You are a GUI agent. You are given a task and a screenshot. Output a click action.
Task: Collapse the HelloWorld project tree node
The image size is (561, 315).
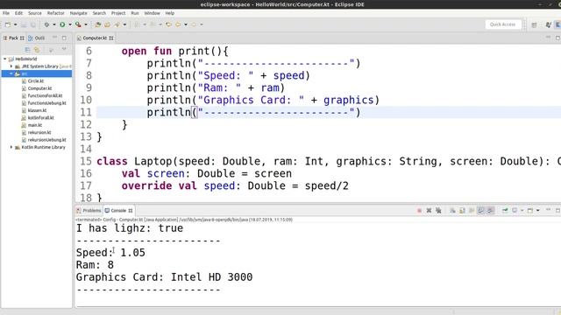pos(5,59)
